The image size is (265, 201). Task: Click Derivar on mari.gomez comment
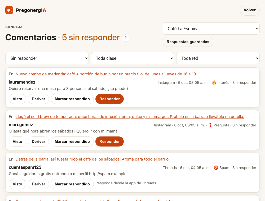tap(38, 141)
